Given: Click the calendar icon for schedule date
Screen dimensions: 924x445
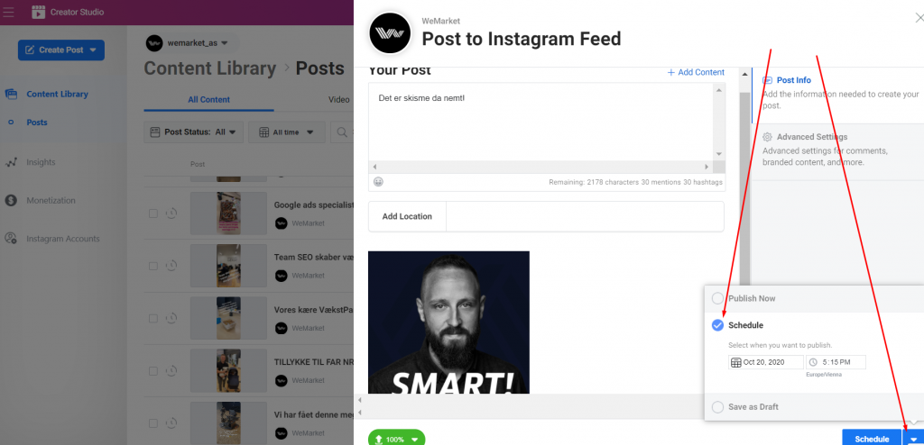Looking at the screenshot, I should (x=736, y=363).
